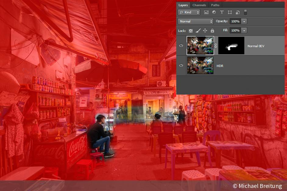This screenshot has height=191, width=287.
Task: Click the Lock image pixels brush icon
Action: pos(198,31)
